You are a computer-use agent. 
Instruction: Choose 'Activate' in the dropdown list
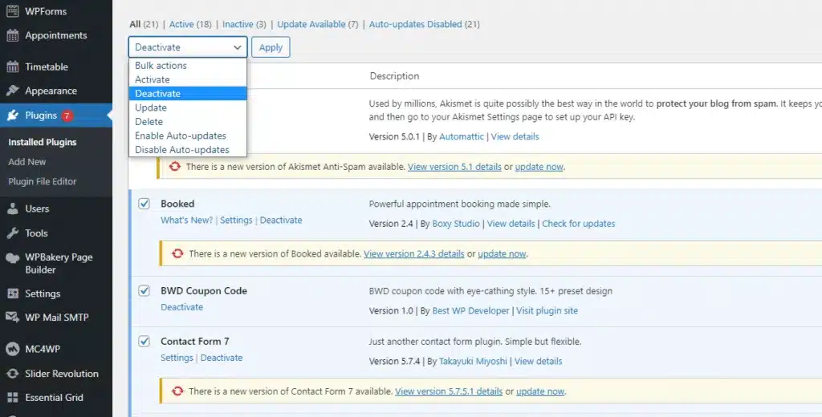pos(188,79)
